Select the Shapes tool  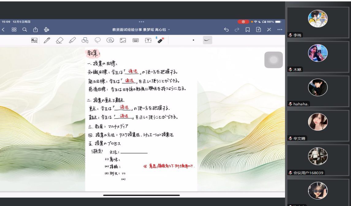85,40
